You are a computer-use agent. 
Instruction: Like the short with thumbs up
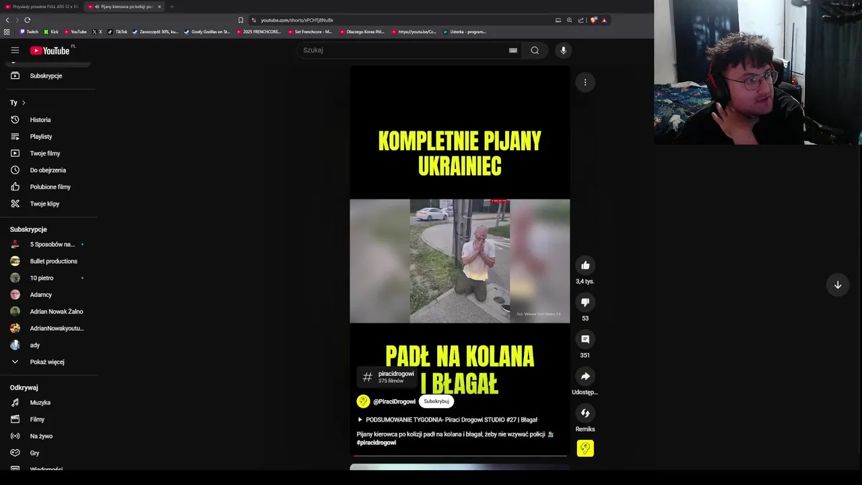pyautogui.click(x=585, y=265)
